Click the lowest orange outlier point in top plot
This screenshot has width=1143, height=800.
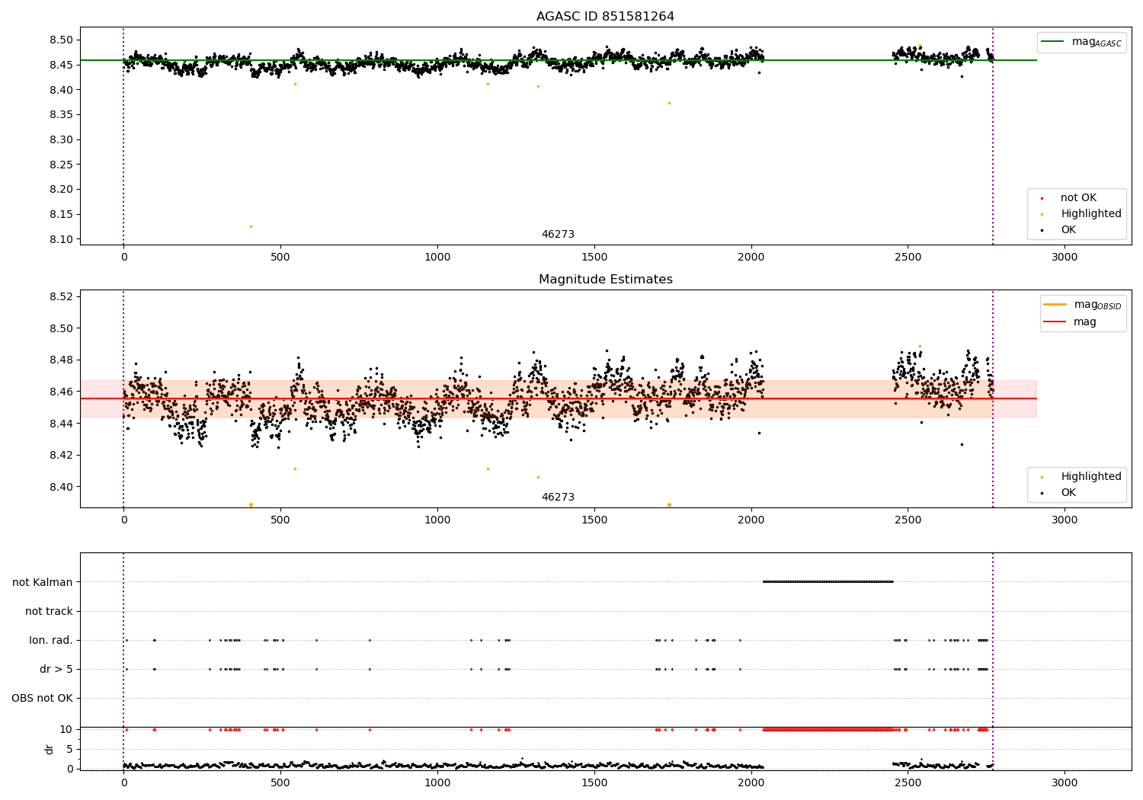[251, 226]
